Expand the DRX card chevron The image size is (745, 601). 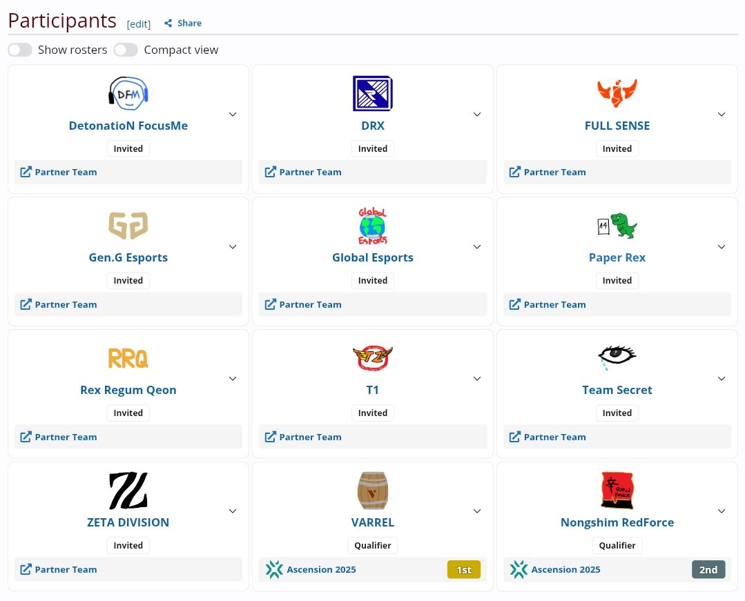[x=477, y=115]
